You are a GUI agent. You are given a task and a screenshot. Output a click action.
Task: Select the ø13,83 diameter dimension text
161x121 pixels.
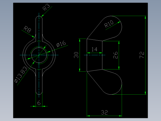click(21, 74)
